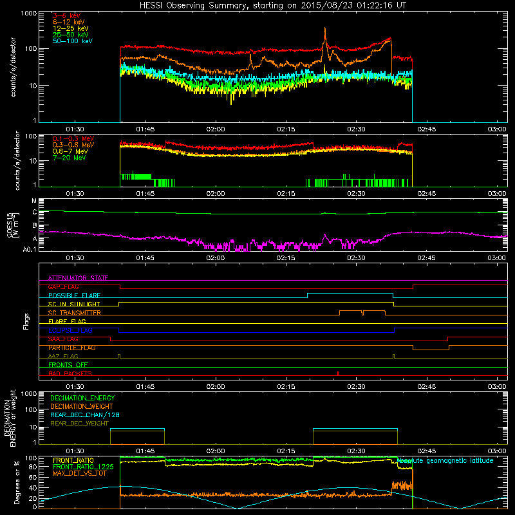Screen dimensions: 515x515
Task: Click the "0.8-7 MeV" legend entry
Action: (x=70, y=151)
